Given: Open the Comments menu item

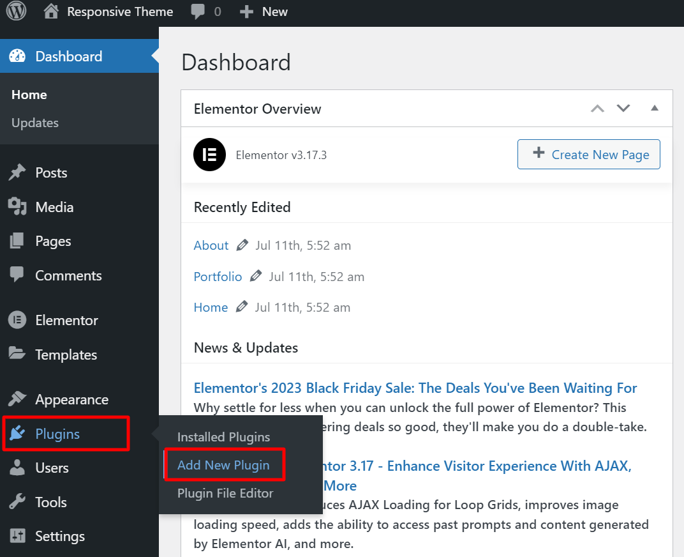Looking at the screenshot, I should coord(68,276).
